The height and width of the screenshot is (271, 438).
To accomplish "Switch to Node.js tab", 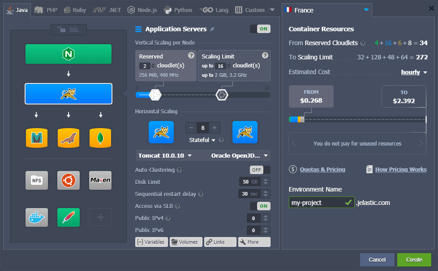I will (x=142, y=10).
